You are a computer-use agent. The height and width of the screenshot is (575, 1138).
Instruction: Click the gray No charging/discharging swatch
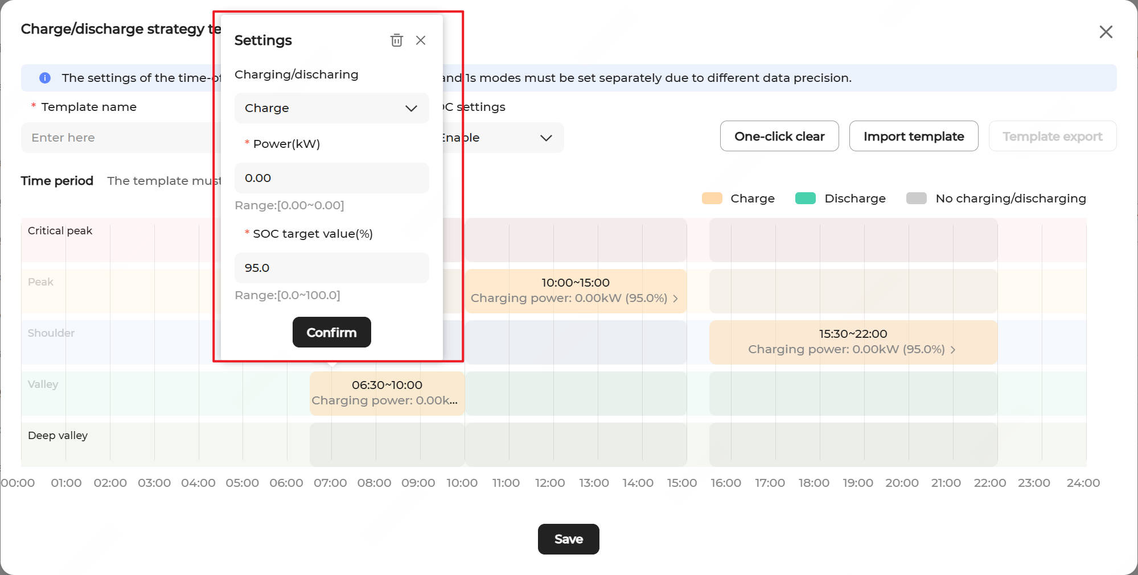tap(916, 198)
